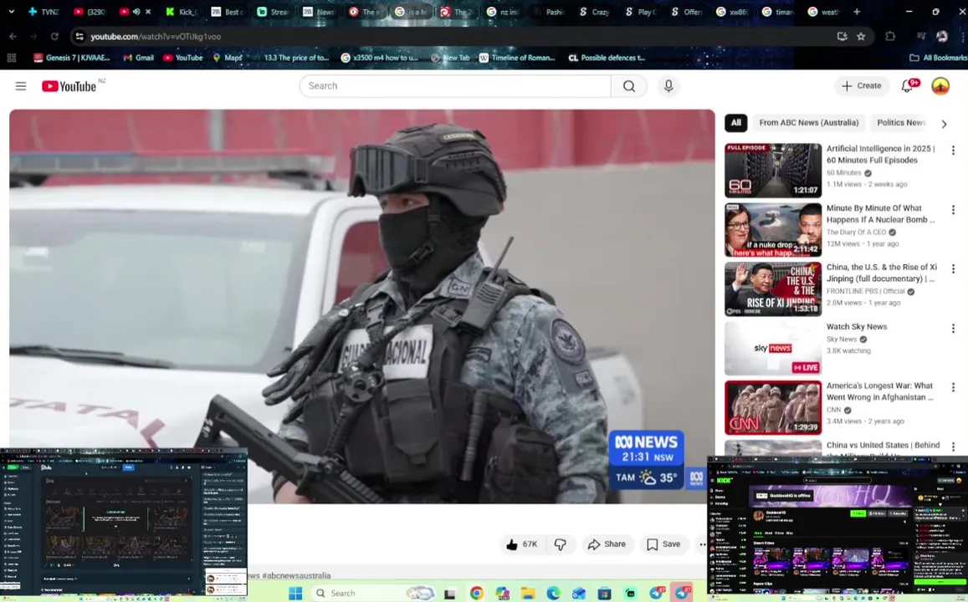Switch to the Kick browser tab
The height and width of the screenshot is (602, 968).
pyautogui.click(x=182, y=12)
